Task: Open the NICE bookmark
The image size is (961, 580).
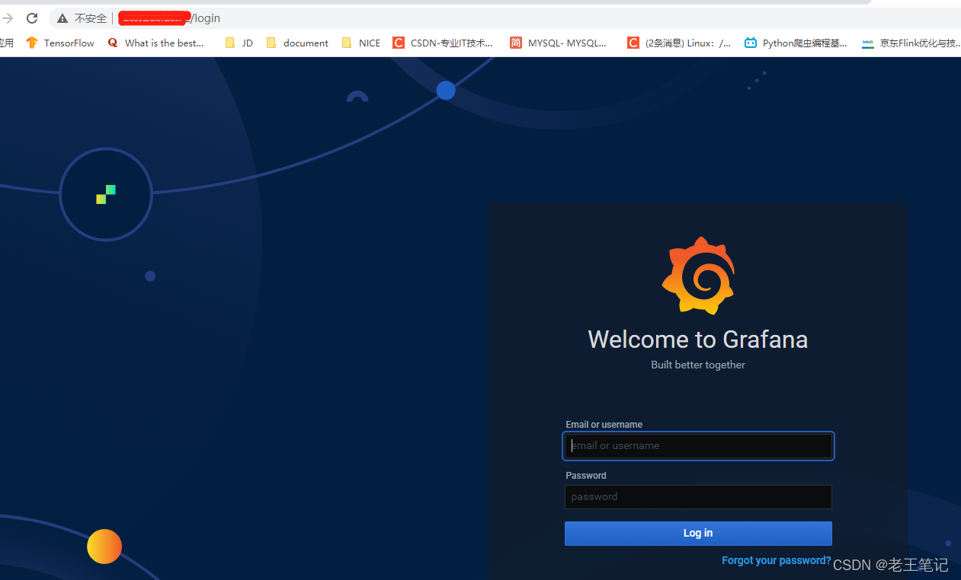Action: pos(360,43)
